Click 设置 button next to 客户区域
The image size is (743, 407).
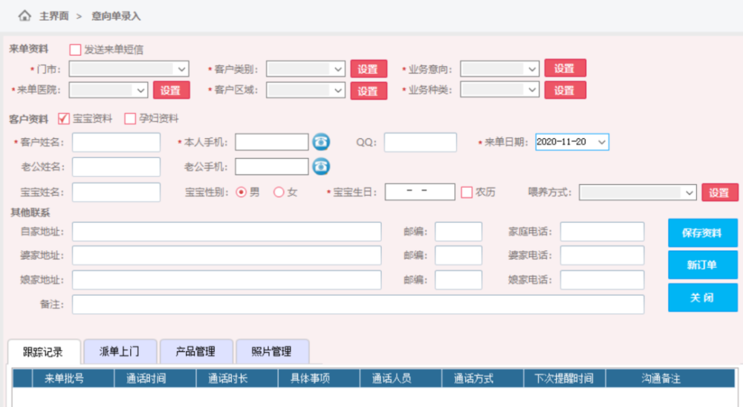[369, 91]
